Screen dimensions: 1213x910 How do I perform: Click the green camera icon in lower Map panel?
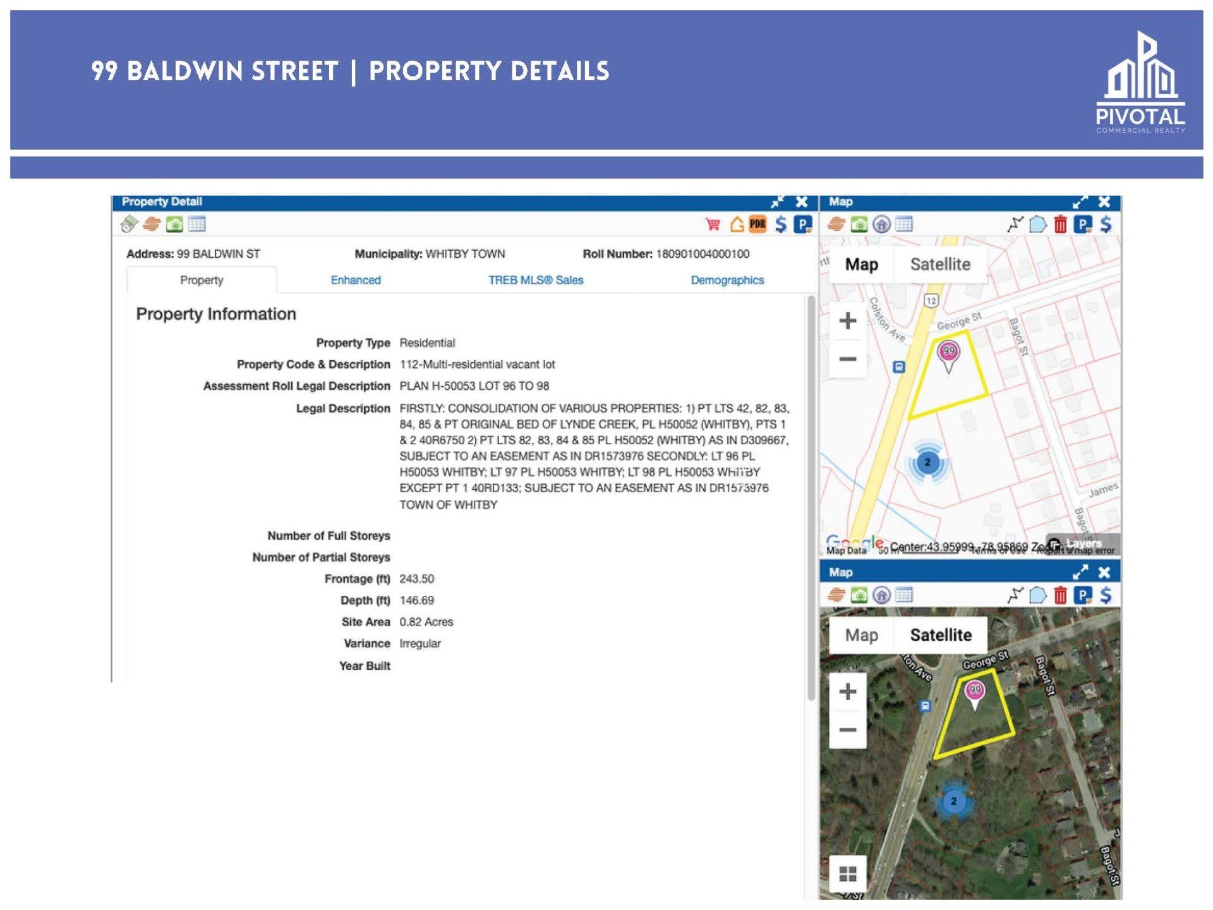[859, 595]
